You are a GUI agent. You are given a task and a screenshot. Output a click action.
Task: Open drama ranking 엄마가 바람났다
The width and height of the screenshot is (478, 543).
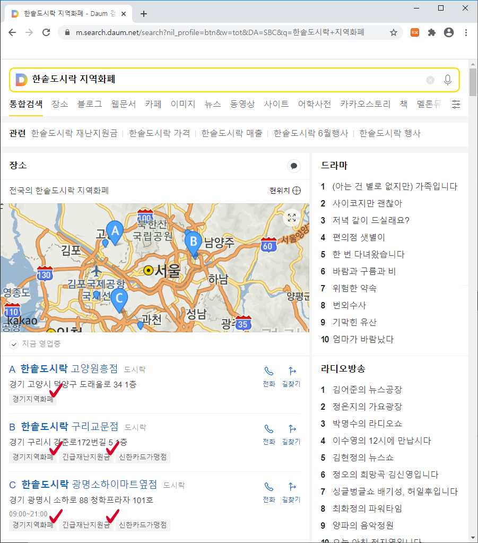tap(363, 339)
